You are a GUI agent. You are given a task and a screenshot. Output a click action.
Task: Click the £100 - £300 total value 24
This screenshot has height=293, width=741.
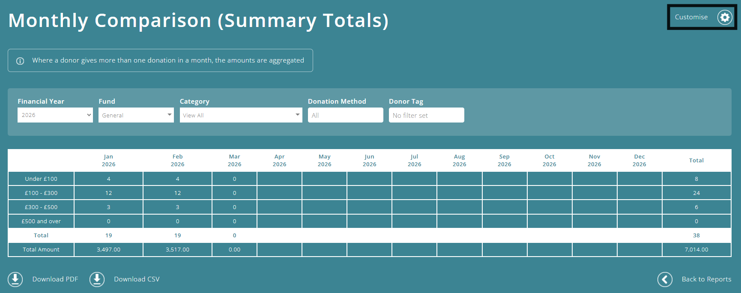click(x=696, y=193)
